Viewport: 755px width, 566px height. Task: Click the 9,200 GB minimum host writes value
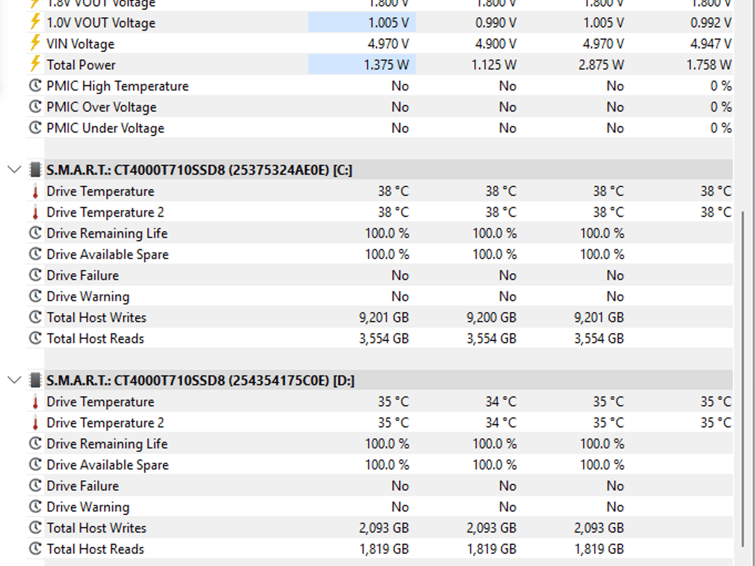[x=492, y=317]
